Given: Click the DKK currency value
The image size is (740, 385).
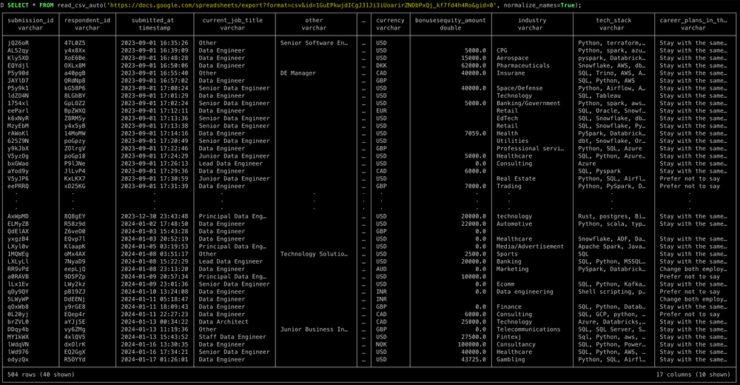Looking at the screenshot, I should (381, 66).
